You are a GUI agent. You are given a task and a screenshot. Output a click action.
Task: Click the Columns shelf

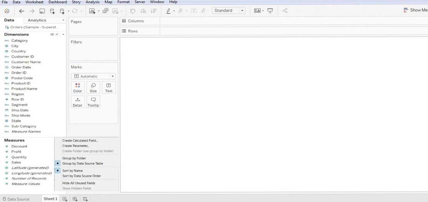(274, 21)
